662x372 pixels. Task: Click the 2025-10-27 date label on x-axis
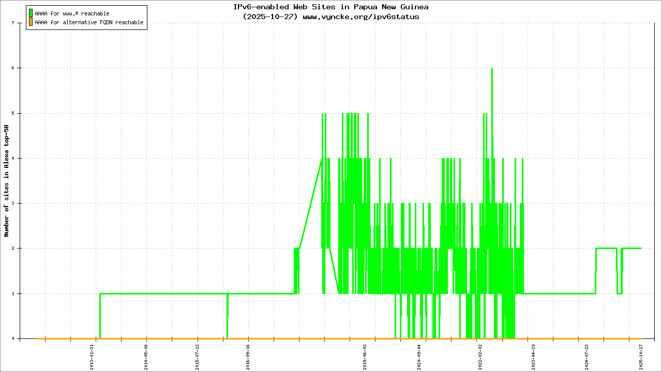(x=641, y=354)
